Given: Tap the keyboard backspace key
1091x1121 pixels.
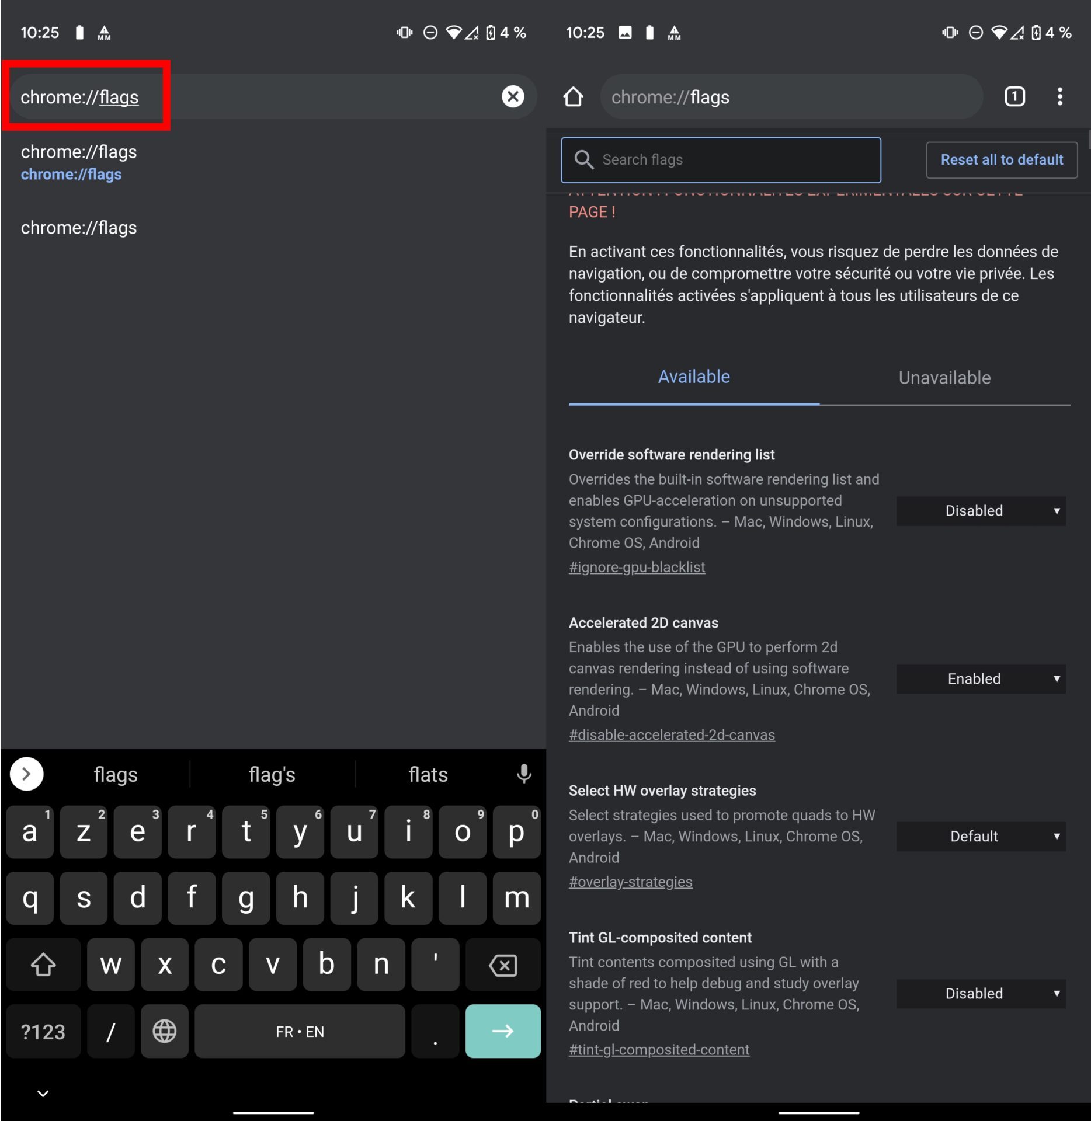Looking at the screenshot, I should click(x=503, y=965).
